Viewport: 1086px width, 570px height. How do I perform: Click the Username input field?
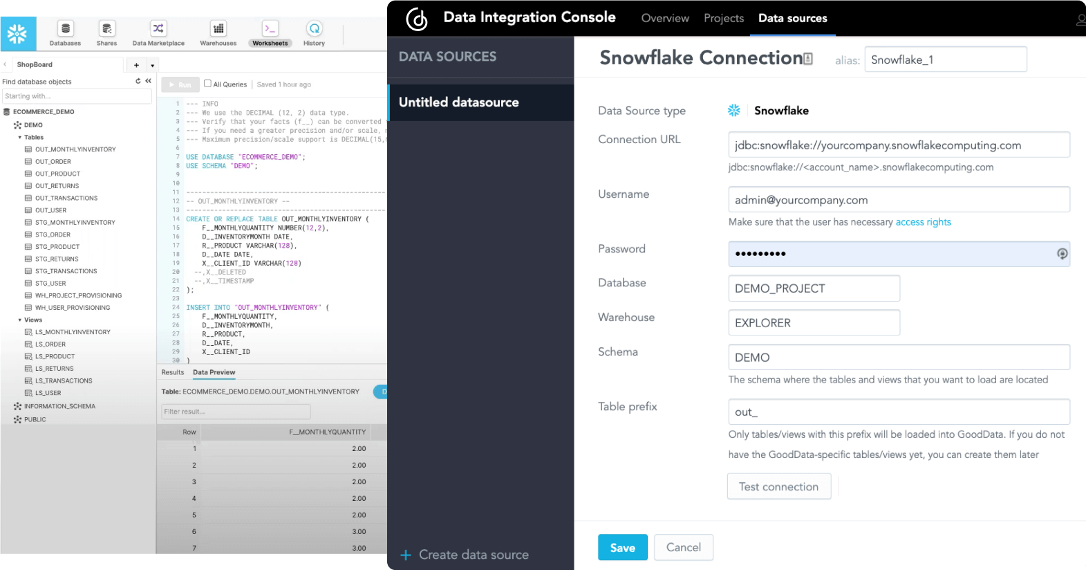(899, 199)
